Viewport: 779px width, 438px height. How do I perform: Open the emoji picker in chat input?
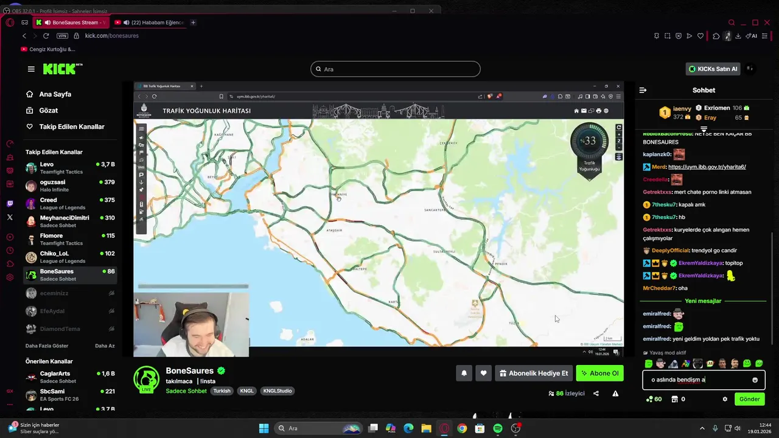(x=755, y=380)
